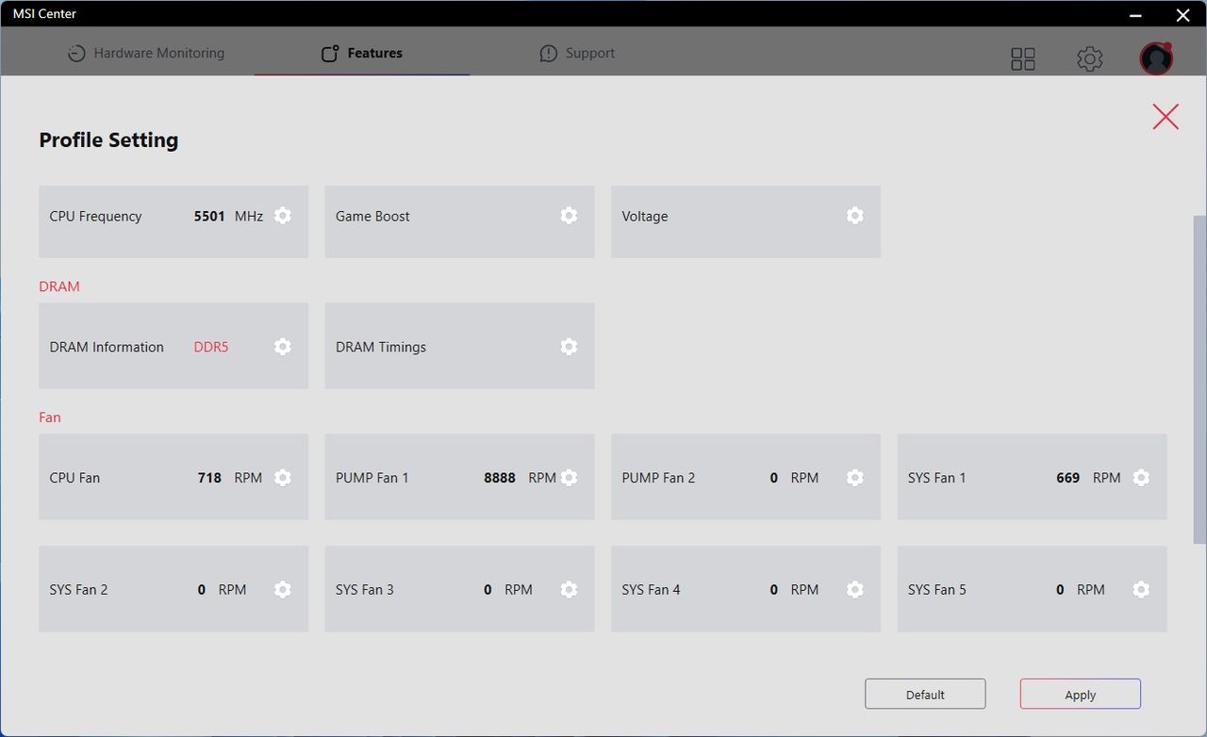Minimize the MSI Center window

[x=1136, y=14]
